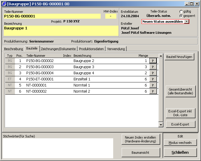Click into the Stichwörter search text area
Screen dimensions: 201x161
[58, 148]
